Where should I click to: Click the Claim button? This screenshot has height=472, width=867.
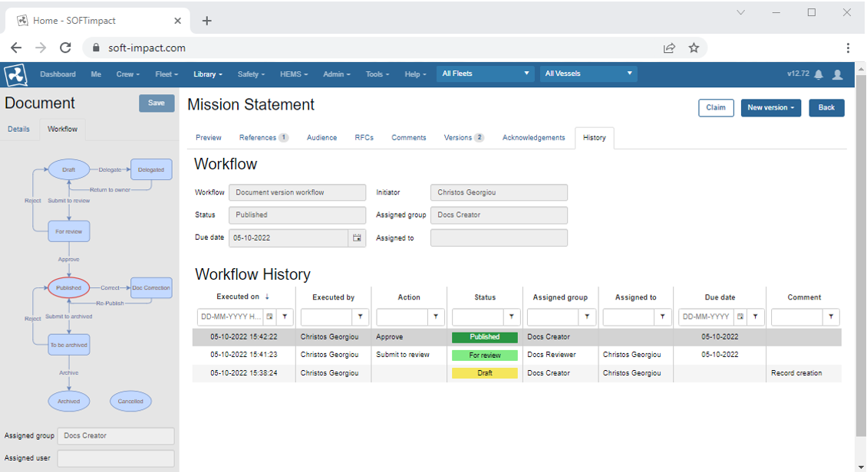[x=716, y=108]
